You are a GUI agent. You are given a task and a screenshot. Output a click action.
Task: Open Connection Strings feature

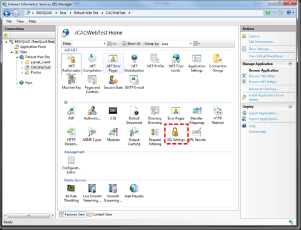coord(218,63)
